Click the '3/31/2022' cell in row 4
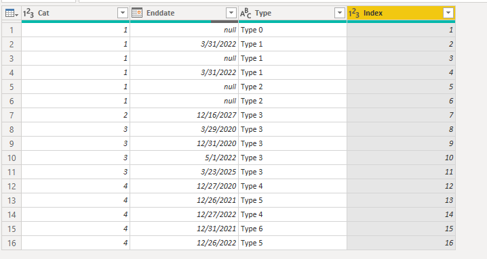The height and width of the screenshot is (259, 487). [184, 72]
